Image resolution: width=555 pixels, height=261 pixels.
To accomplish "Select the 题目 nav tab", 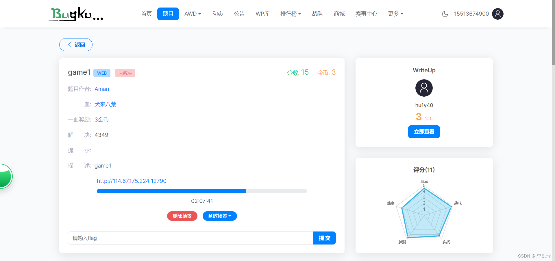I will pos(168,14).
